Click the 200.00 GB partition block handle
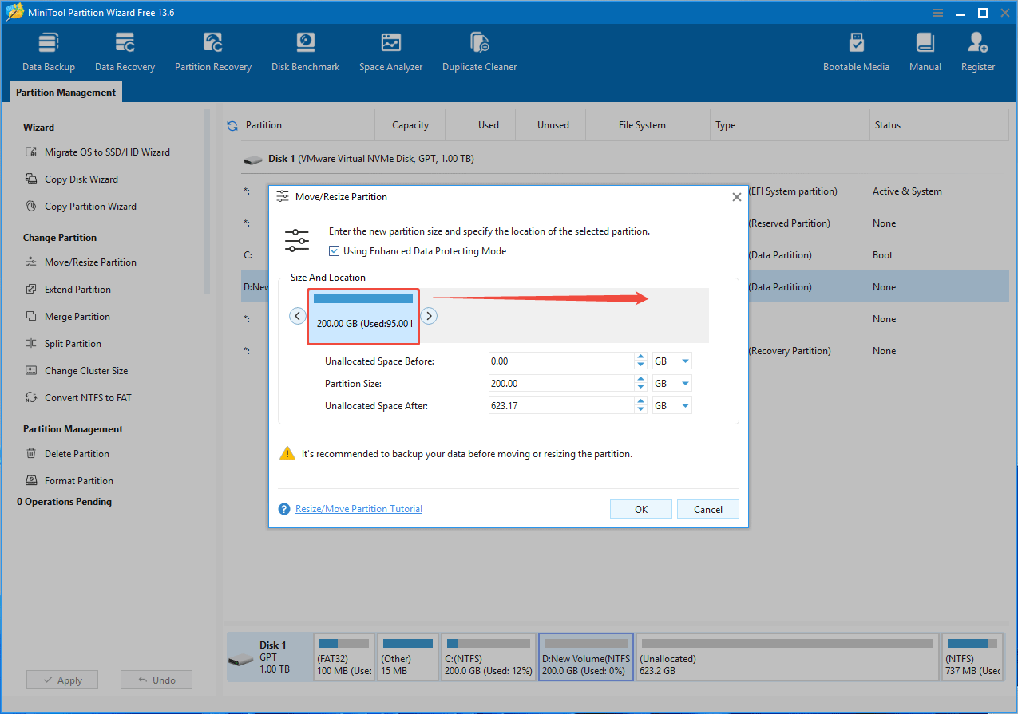 pos(363,317)
